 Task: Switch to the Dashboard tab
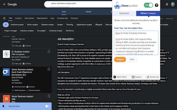(124, 13)
